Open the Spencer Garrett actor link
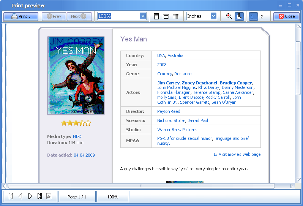Image resolution: width=303 pixels, height=206 pixels. (x=194, y=102)
